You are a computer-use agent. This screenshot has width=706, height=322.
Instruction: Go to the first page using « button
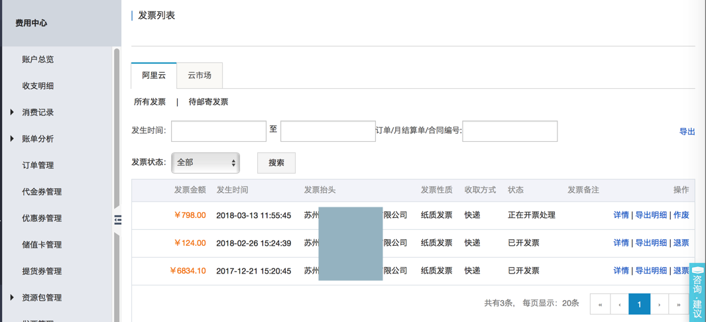pos(600,304)
